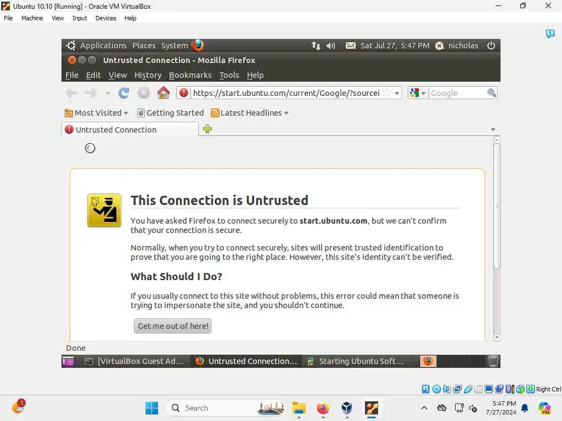Viewport: 562px width, 421px height.
Task: Switch to VirtualBox Guest Additions taskbar window
Action: click(134, 361)
